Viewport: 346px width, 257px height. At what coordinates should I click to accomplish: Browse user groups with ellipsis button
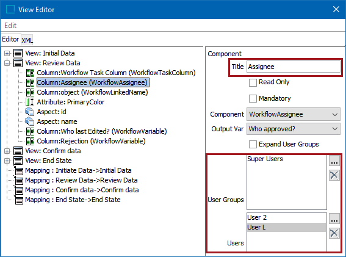point(334,161)
